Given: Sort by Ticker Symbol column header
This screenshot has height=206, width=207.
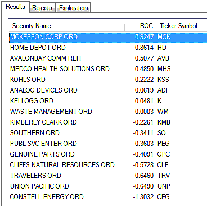Looking at the screenshot, I should click(x=182, y=26).
